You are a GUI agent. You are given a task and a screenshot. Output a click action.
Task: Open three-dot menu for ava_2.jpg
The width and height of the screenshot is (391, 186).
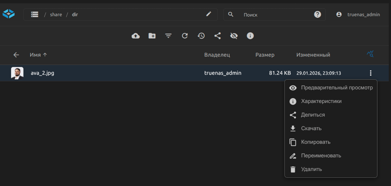[x=371, y=73]
